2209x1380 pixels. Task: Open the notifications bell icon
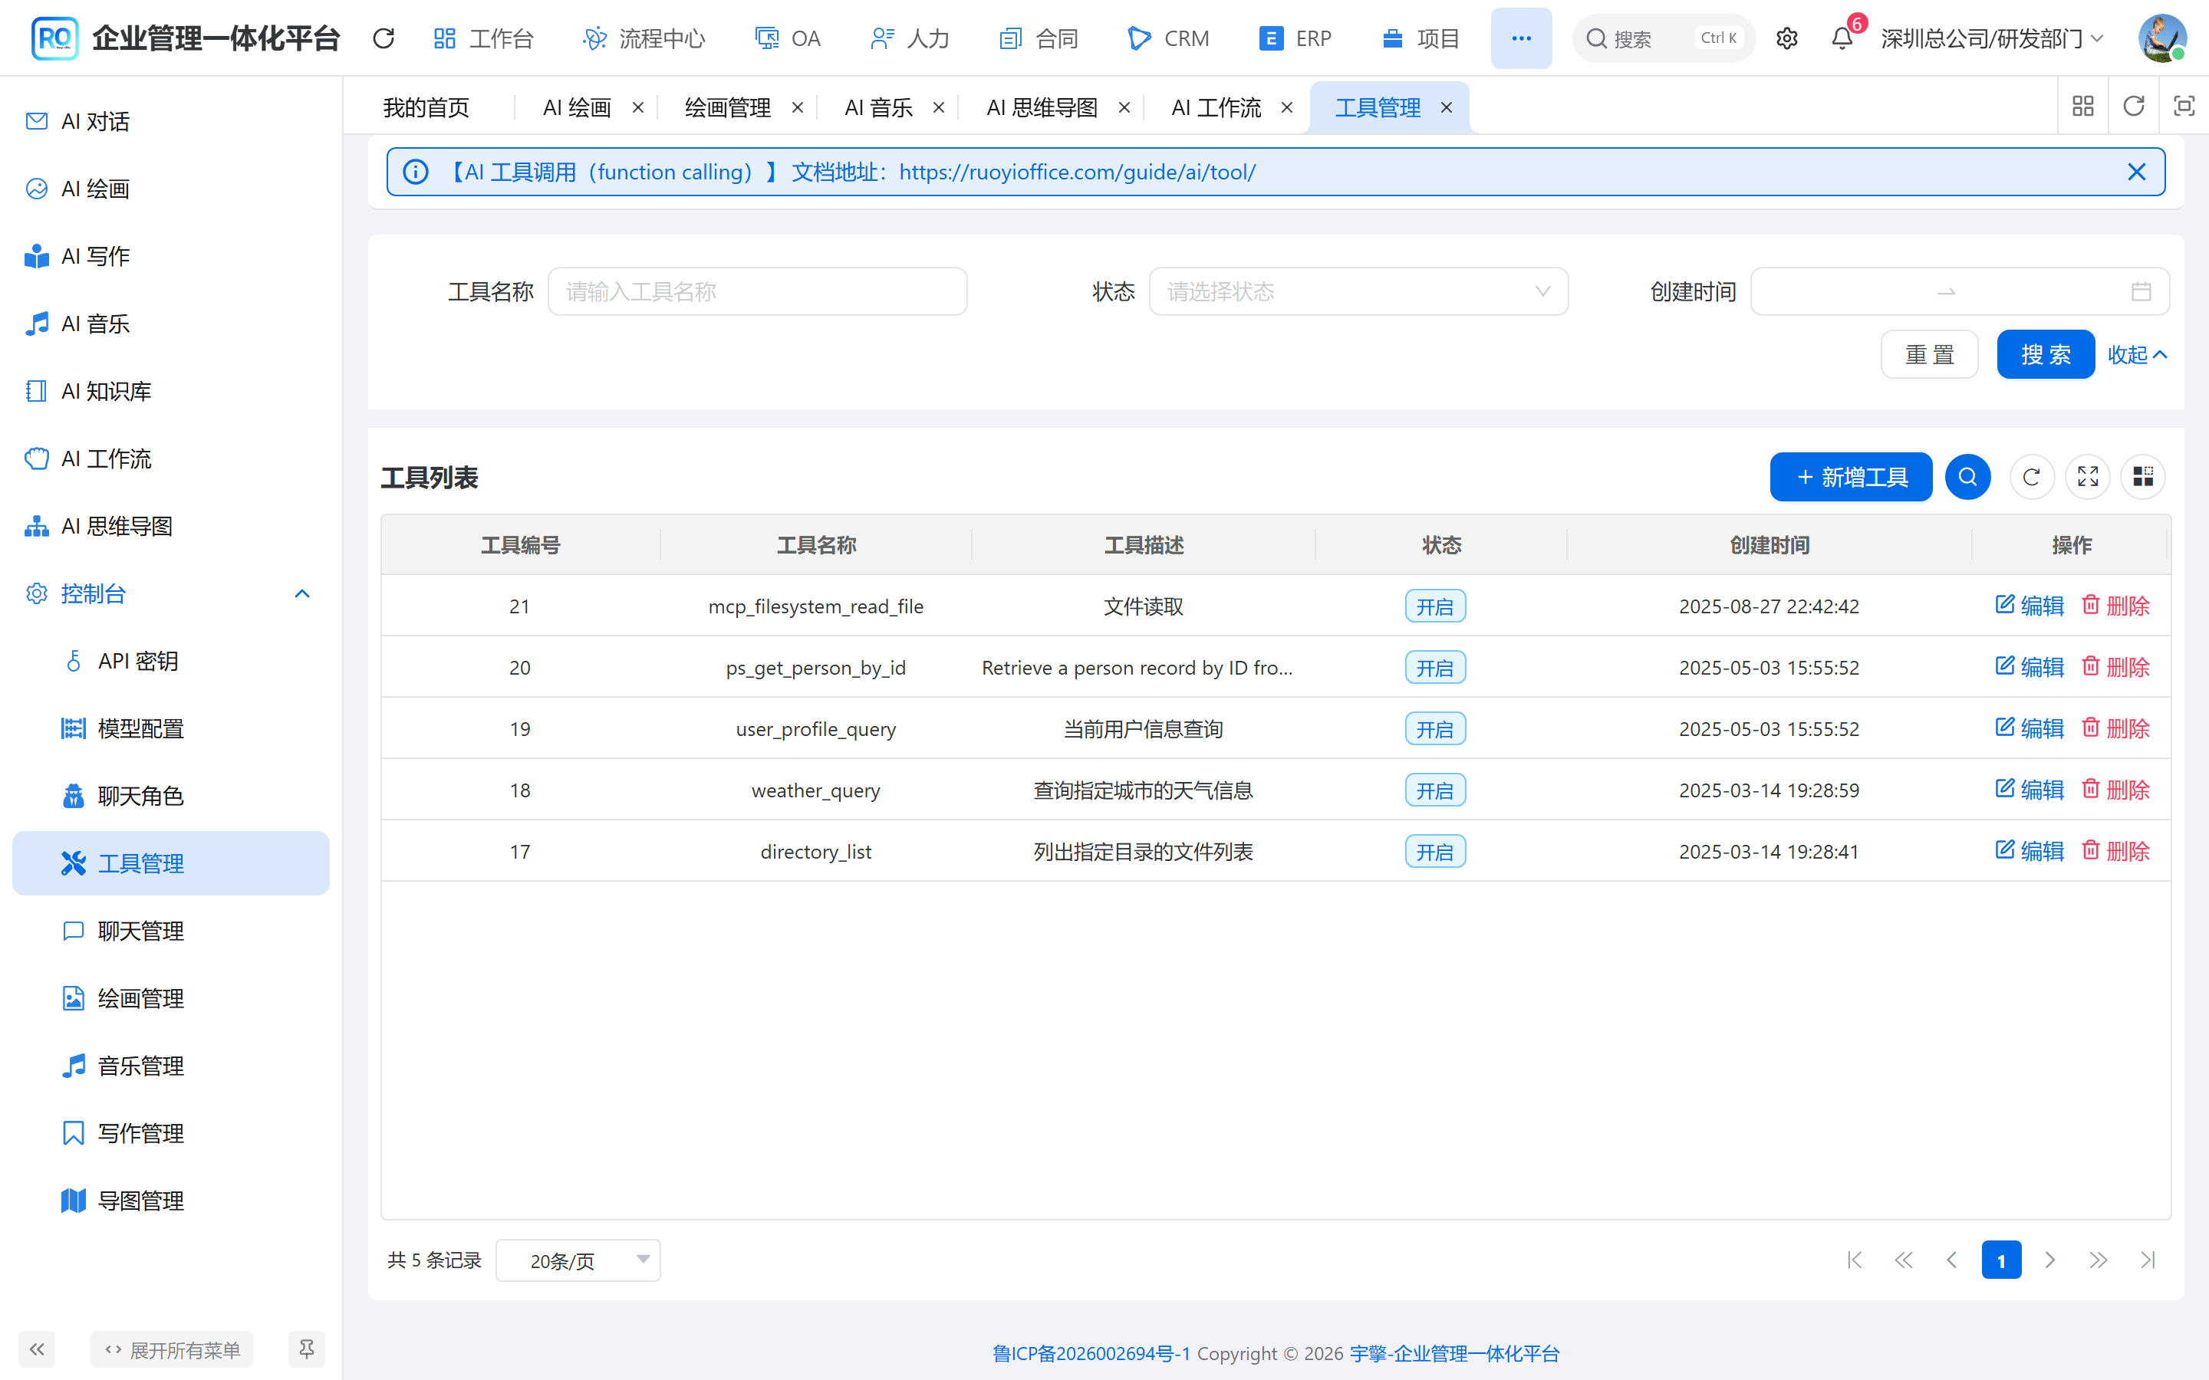click(1842, 38)
